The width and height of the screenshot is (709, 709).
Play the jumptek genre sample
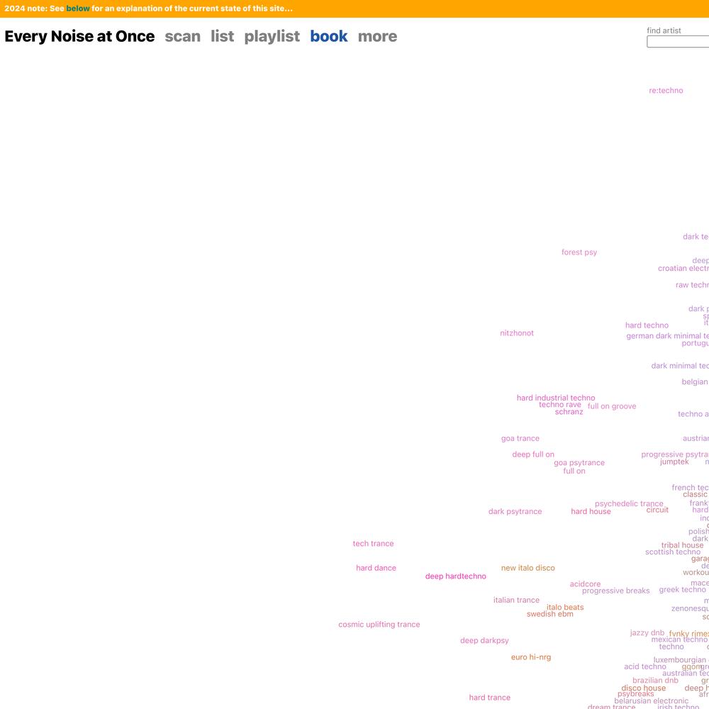(x=674, y=462)
